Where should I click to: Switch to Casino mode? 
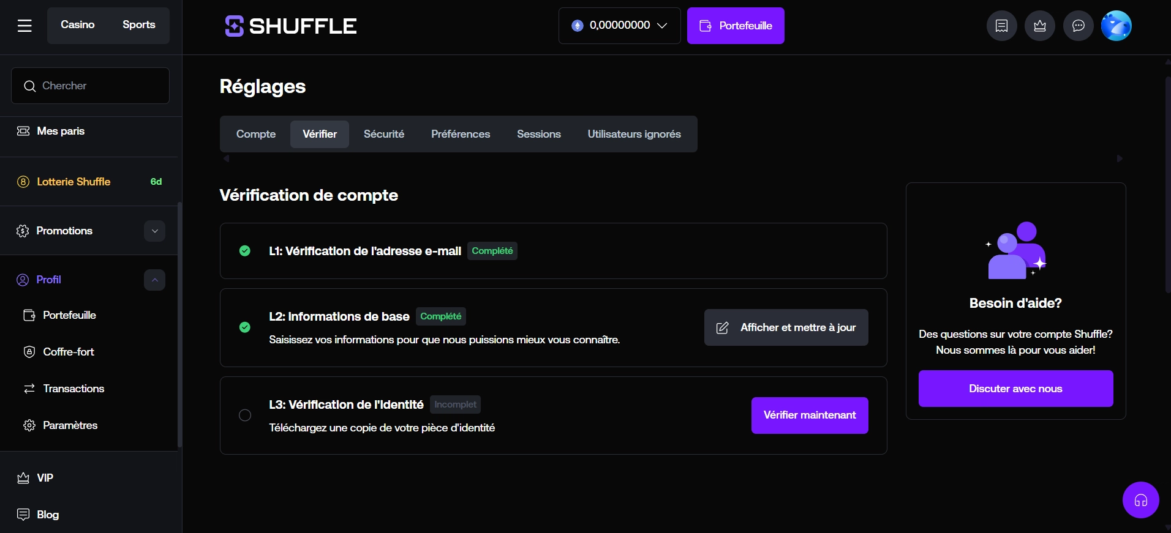[78, 25]
